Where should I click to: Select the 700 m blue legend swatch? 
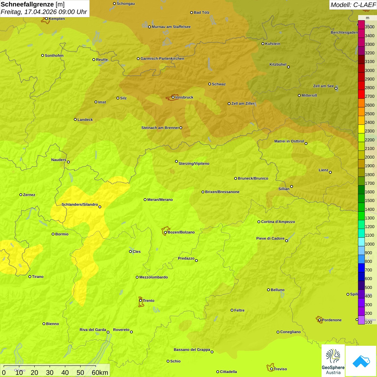pyautogui.click(x=361, y=268)
